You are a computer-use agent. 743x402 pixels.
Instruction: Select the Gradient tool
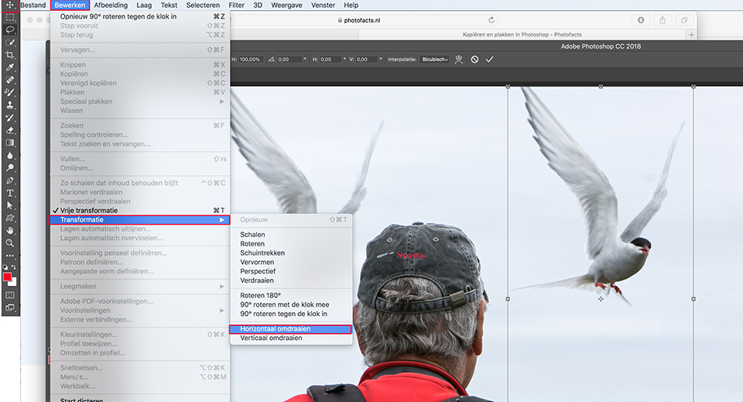tap(10, 143)
